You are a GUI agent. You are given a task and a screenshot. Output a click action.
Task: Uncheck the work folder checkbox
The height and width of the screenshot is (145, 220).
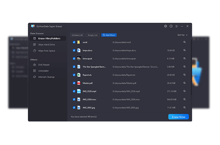(74, 42)
